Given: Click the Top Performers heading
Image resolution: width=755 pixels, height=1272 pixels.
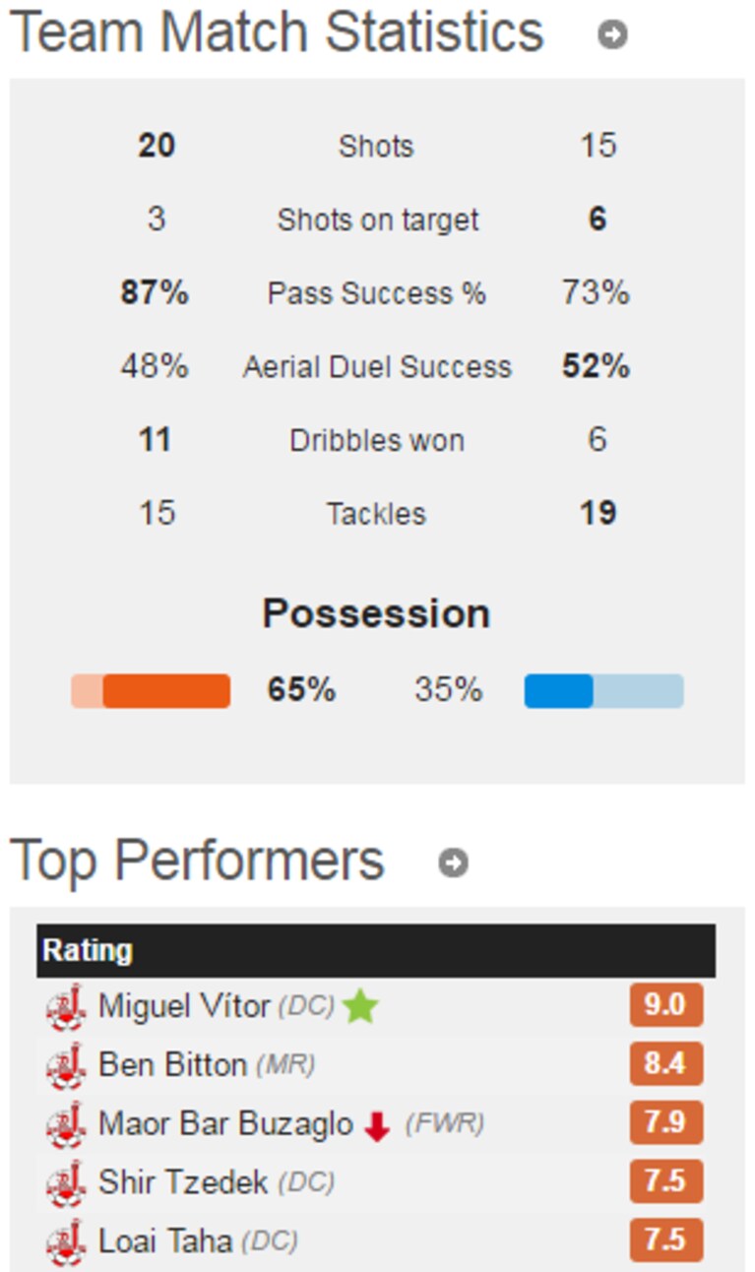Looking at the screenshot, I should coord(197,860).
